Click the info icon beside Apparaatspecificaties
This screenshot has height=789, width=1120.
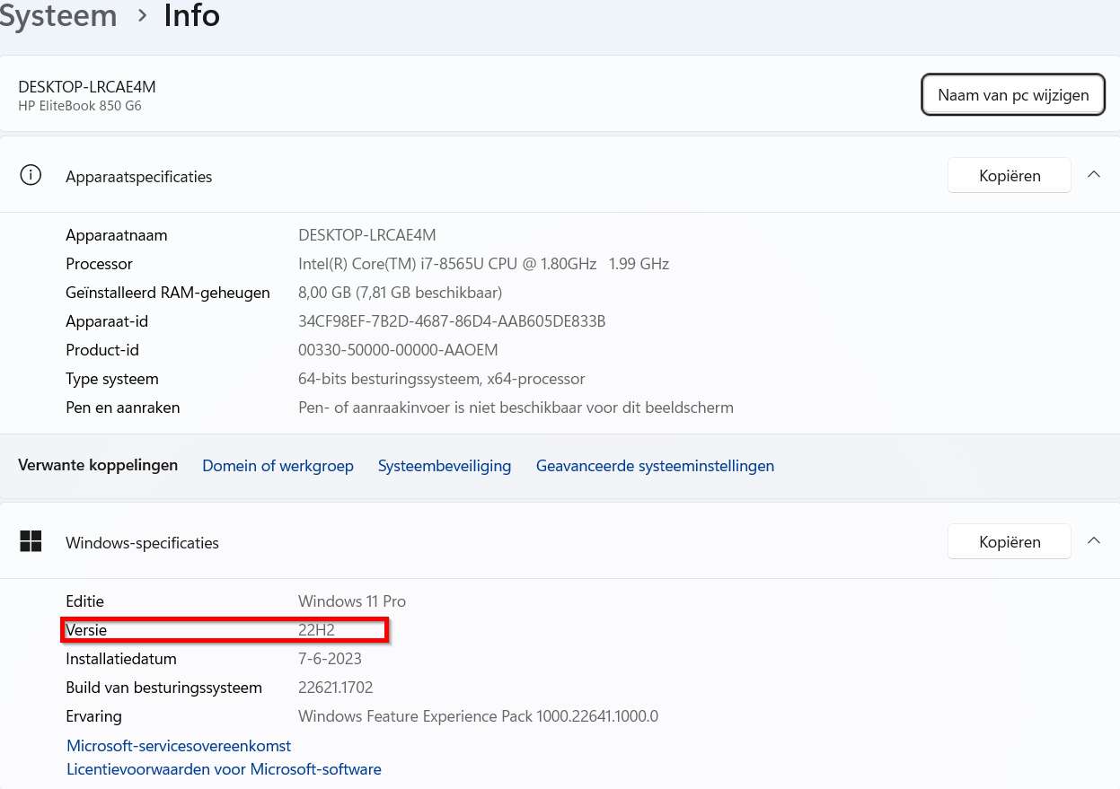[31, 175]
